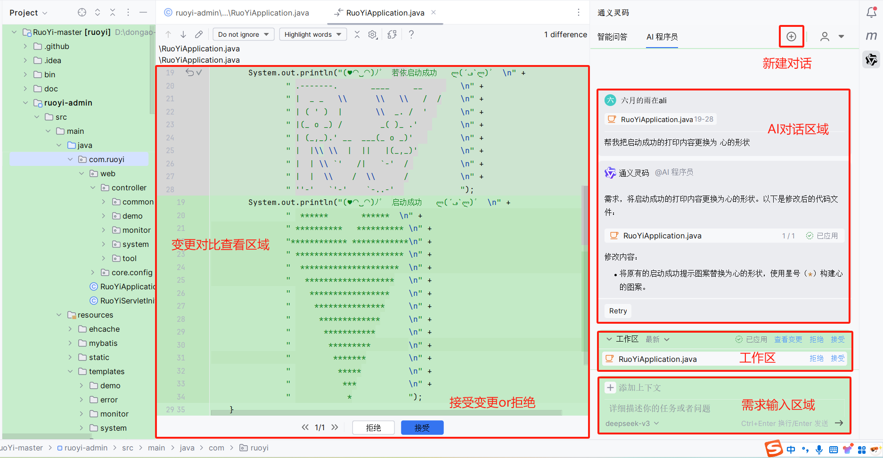Click the src breadcrumb item

click(x=128, y=448)
